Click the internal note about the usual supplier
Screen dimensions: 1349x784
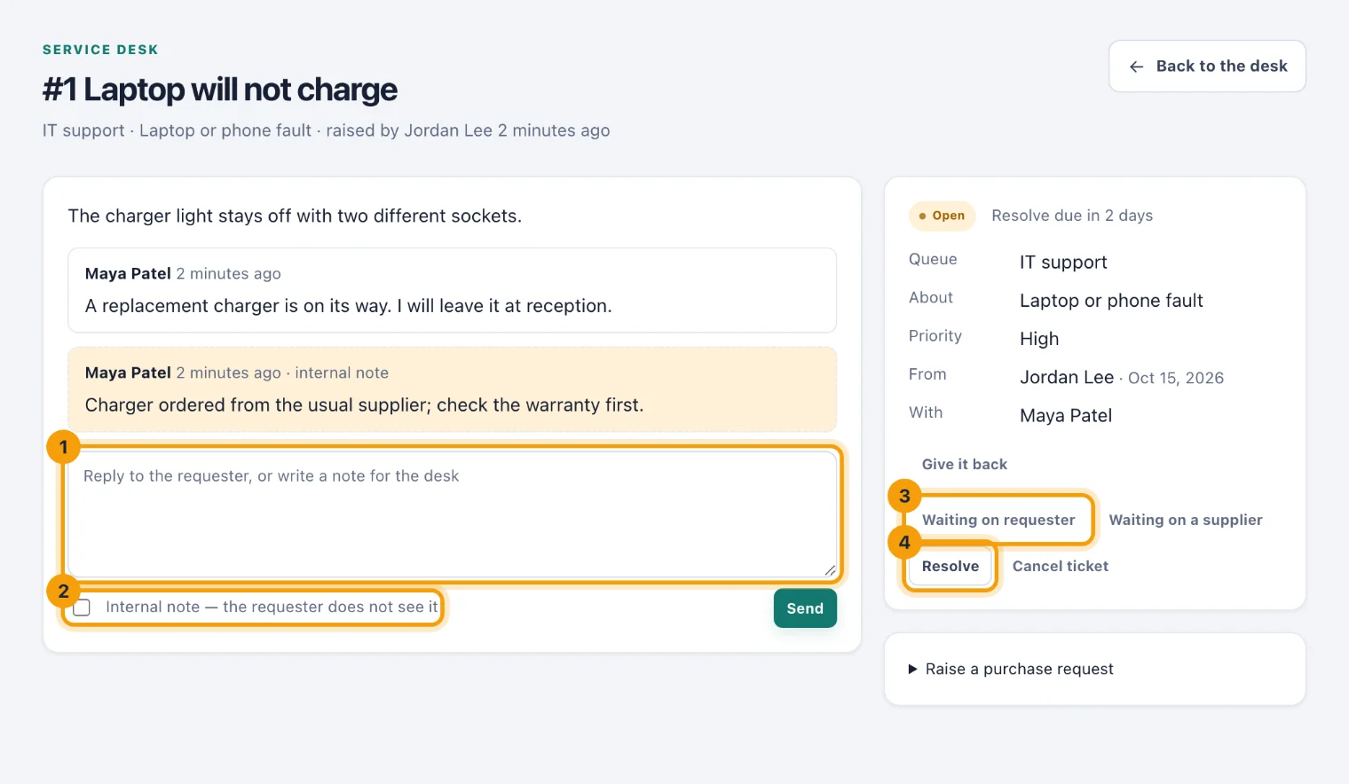pyautogui.click(x=365, y=405)
